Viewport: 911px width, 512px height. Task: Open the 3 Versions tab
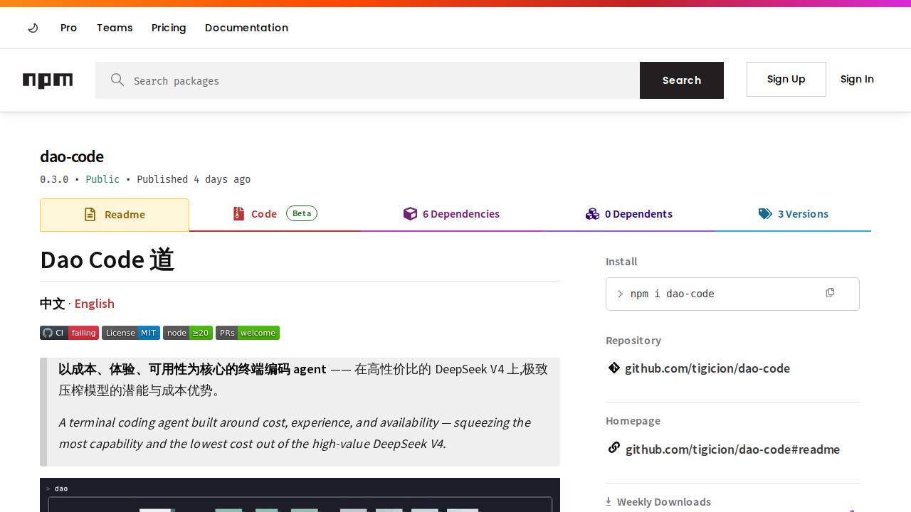click(x=793, y=214)
